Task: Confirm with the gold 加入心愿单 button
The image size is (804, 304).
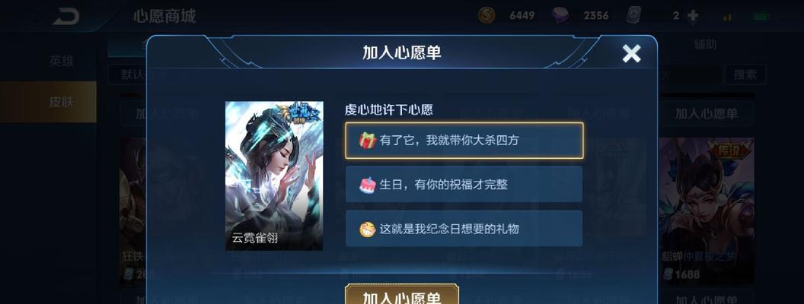Action: 402,295
